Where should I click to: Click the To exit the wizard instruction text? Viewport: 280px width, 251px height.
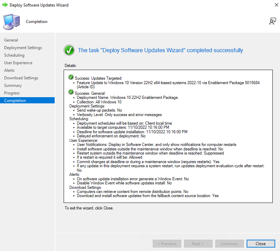[x=89, y=208]
